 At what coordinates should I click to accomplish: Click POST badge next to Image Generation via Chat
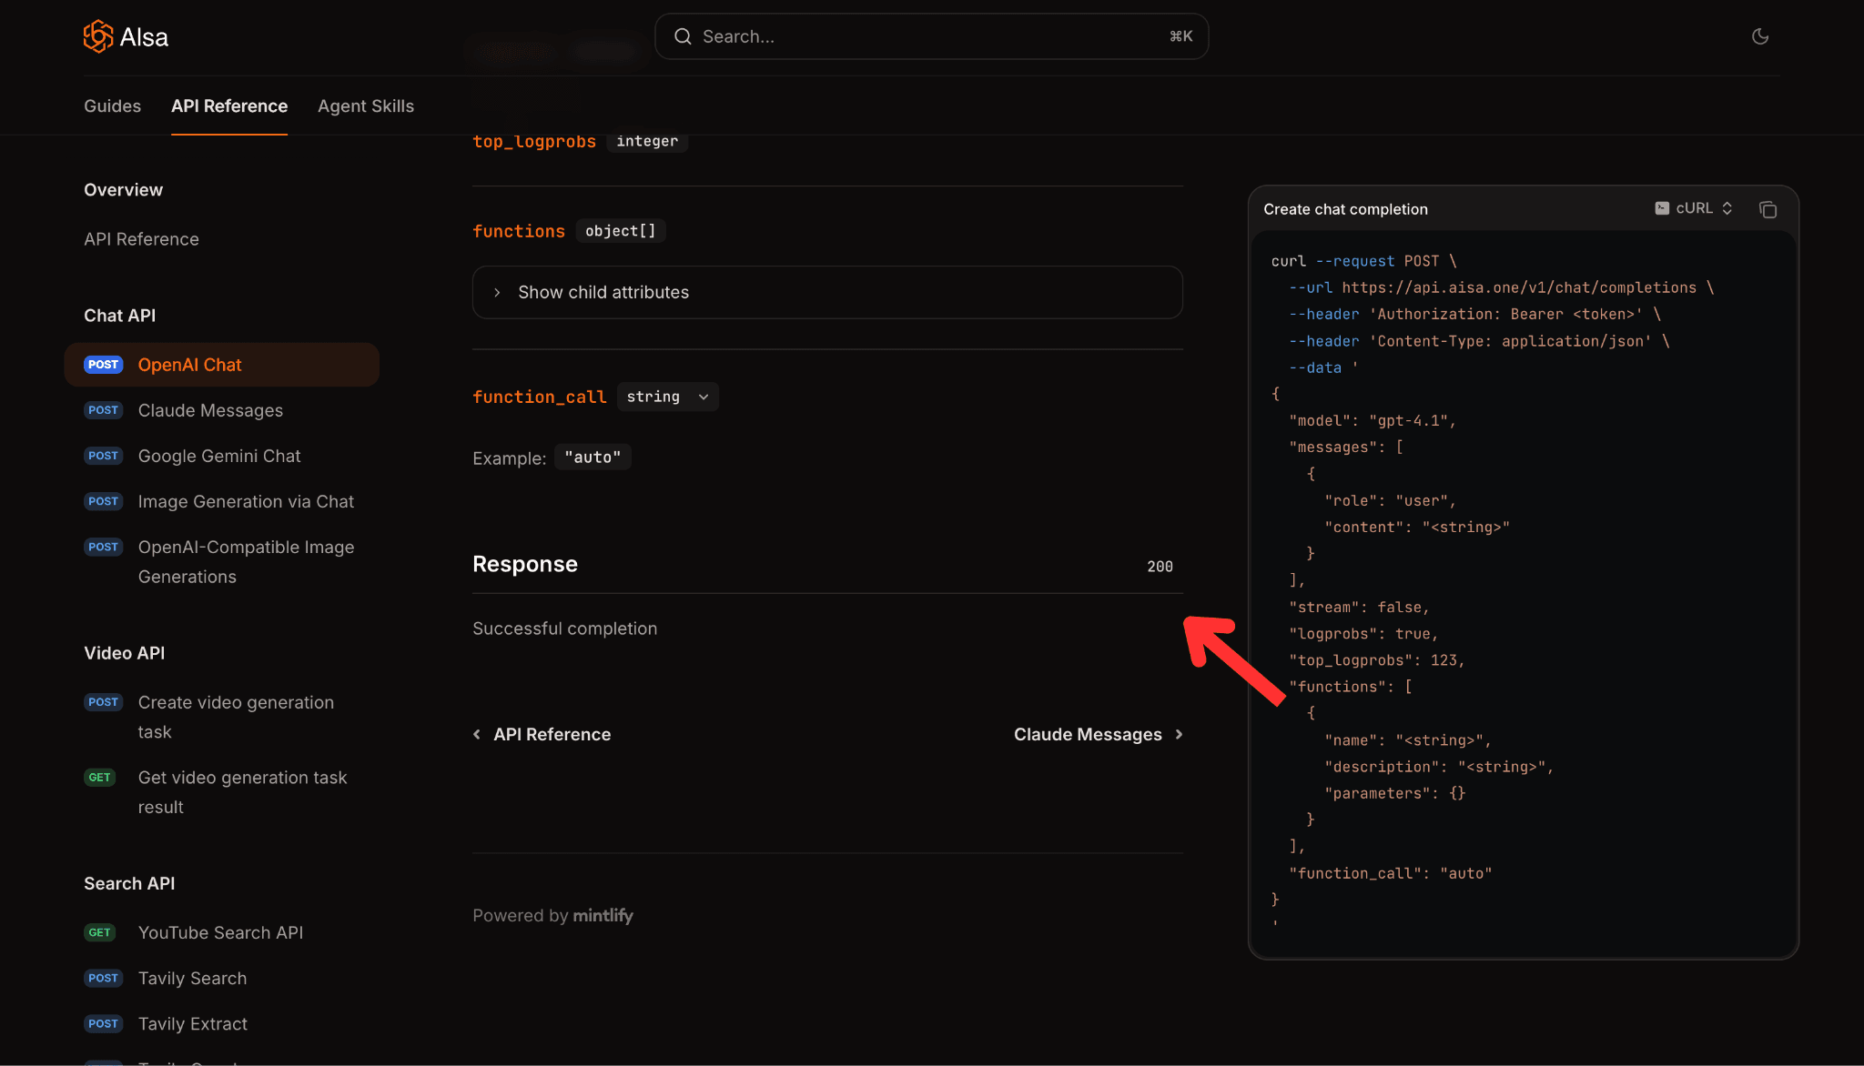pyautogui.click(x=103, y=501)
